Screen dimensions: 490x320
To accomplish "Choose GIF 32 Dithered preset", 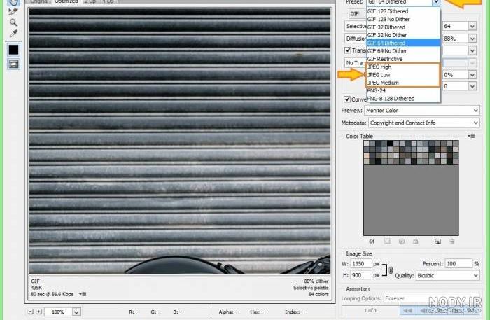I will pos(403,27).
